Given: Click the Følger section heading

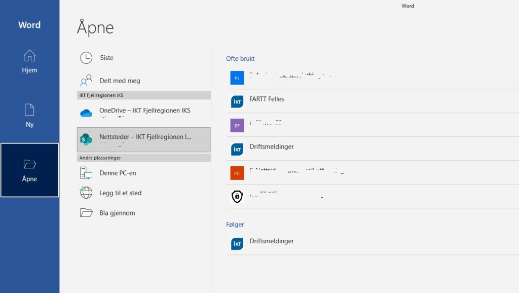Looking at the screenshot, I should coord(235,225).
